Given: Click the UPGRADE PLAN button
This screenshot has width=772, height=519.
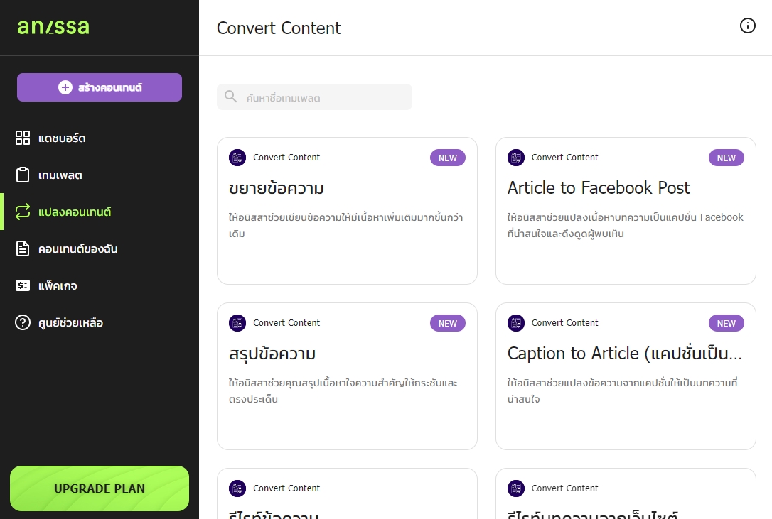Looking at the screenshot, I should click(100, 488).
